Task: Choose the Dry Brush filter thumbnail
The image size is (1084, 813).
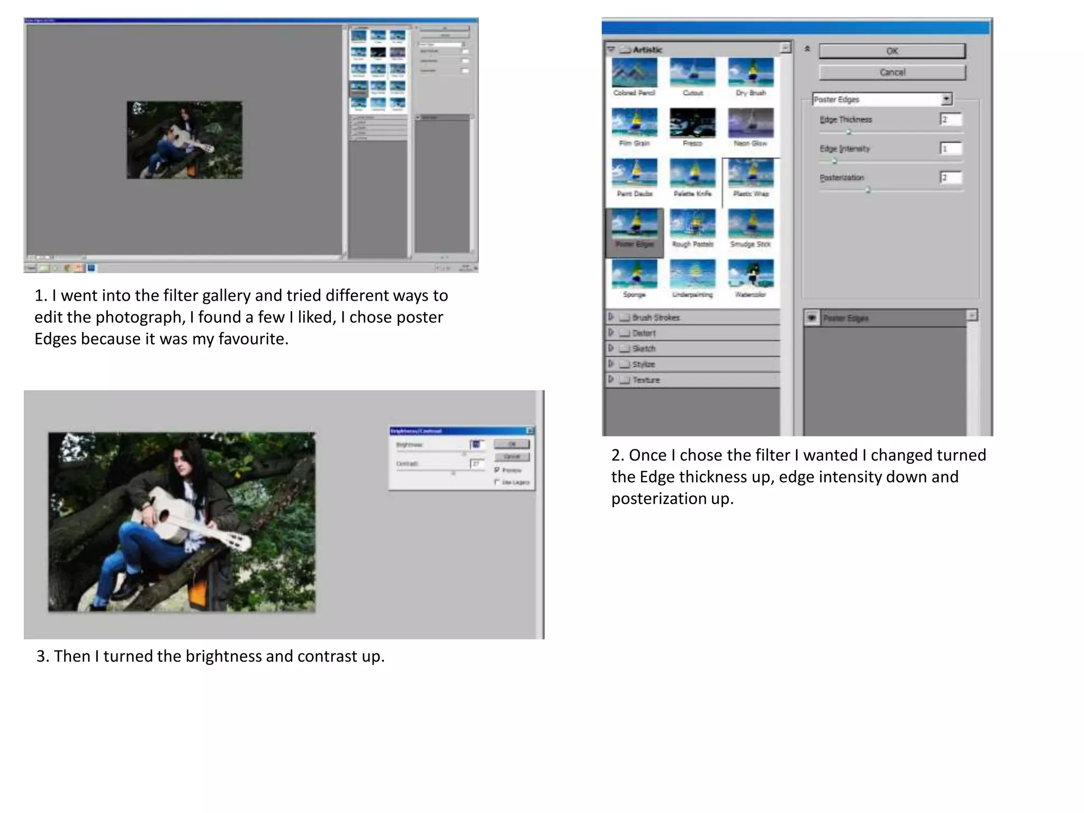Action: tap(751, 73)
